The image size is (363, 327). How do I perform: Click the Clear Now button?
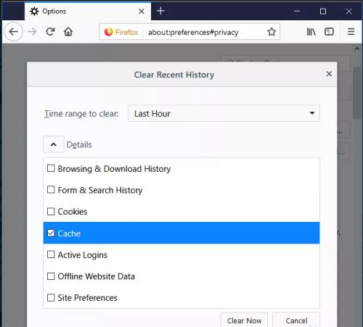[244, 320]
